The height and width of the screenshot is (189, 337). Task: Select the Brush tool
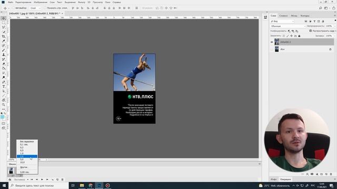click(x=4, y=50)
